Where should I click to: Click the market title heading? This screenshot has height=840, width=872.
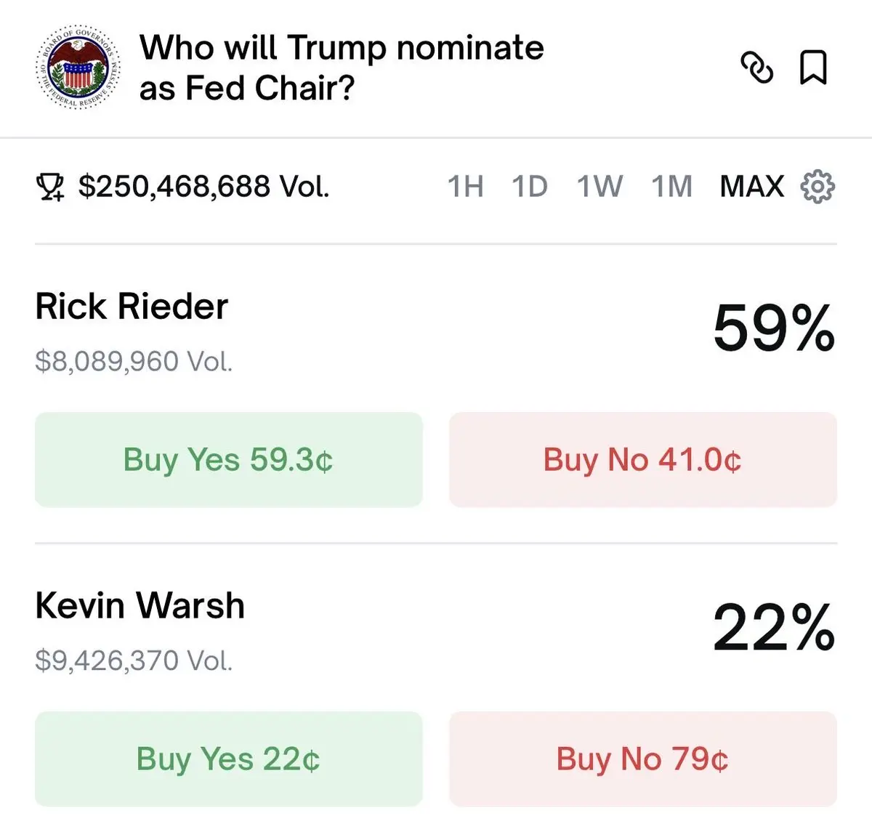click(342, 68)
